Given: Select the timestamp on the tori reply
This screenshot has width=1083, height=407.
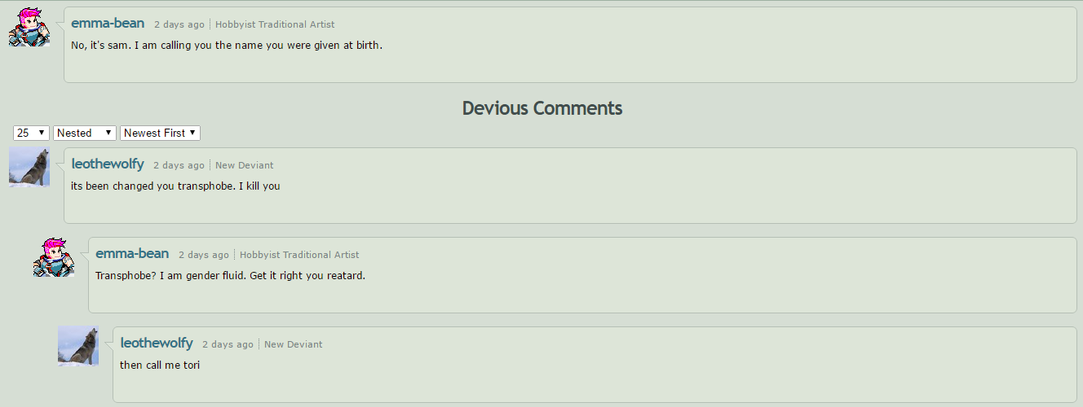Looking at the screenshot, I should click(x=228, y=344).
